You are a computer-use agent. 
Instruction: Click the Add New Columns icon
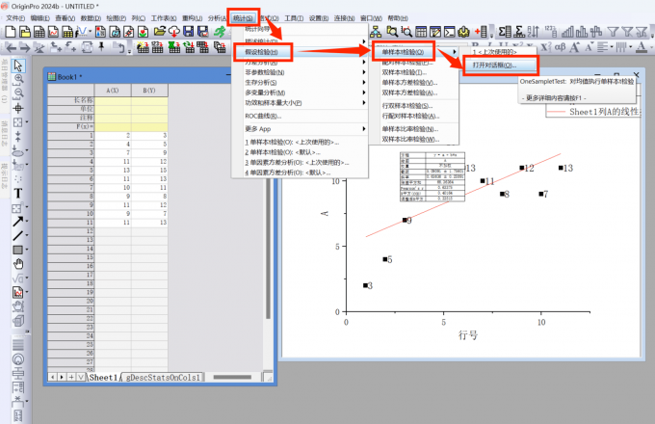[482, 32]
